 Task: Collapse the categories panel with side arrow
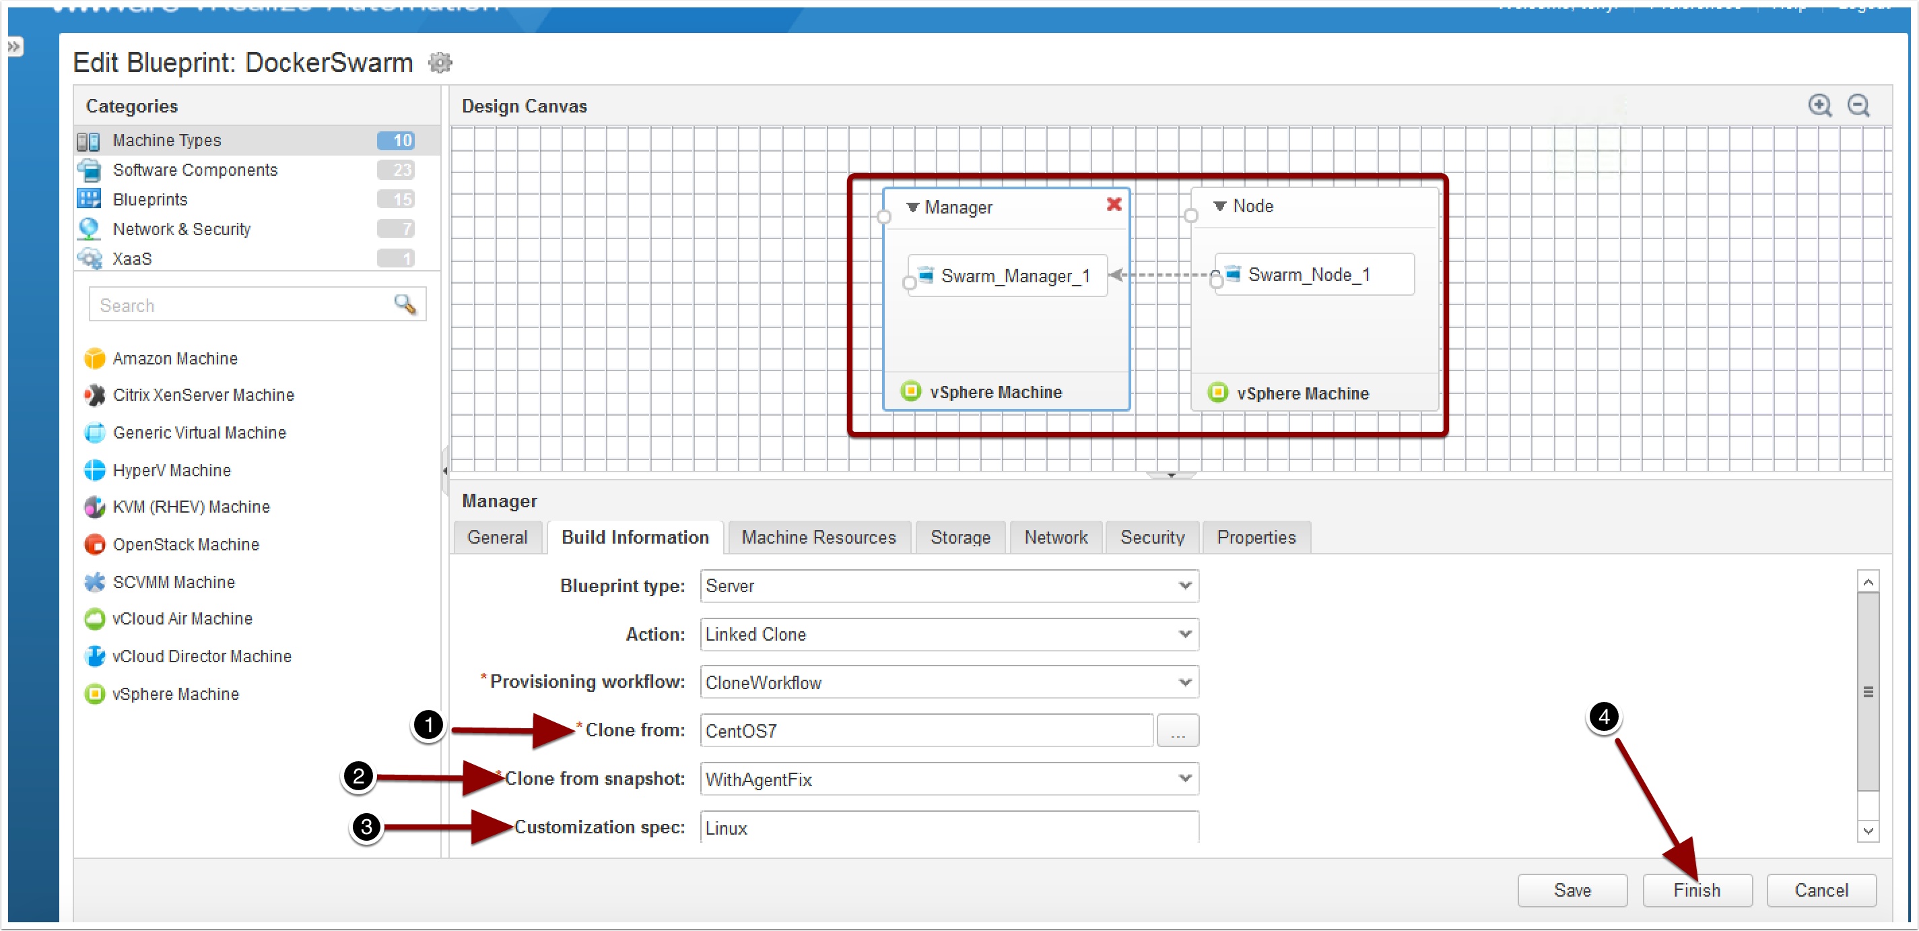(445, 470)
